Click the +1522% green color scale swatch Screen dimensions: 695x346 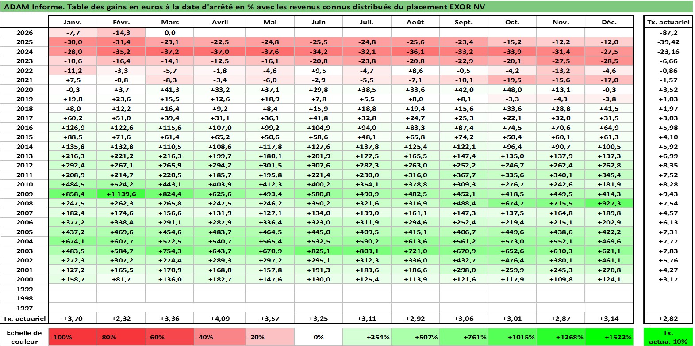point(609,337)
